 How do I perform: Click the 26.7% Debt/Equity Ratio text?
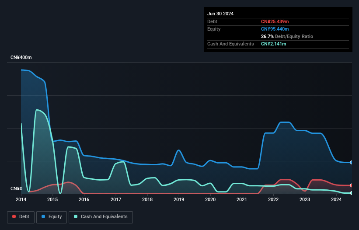287,36
